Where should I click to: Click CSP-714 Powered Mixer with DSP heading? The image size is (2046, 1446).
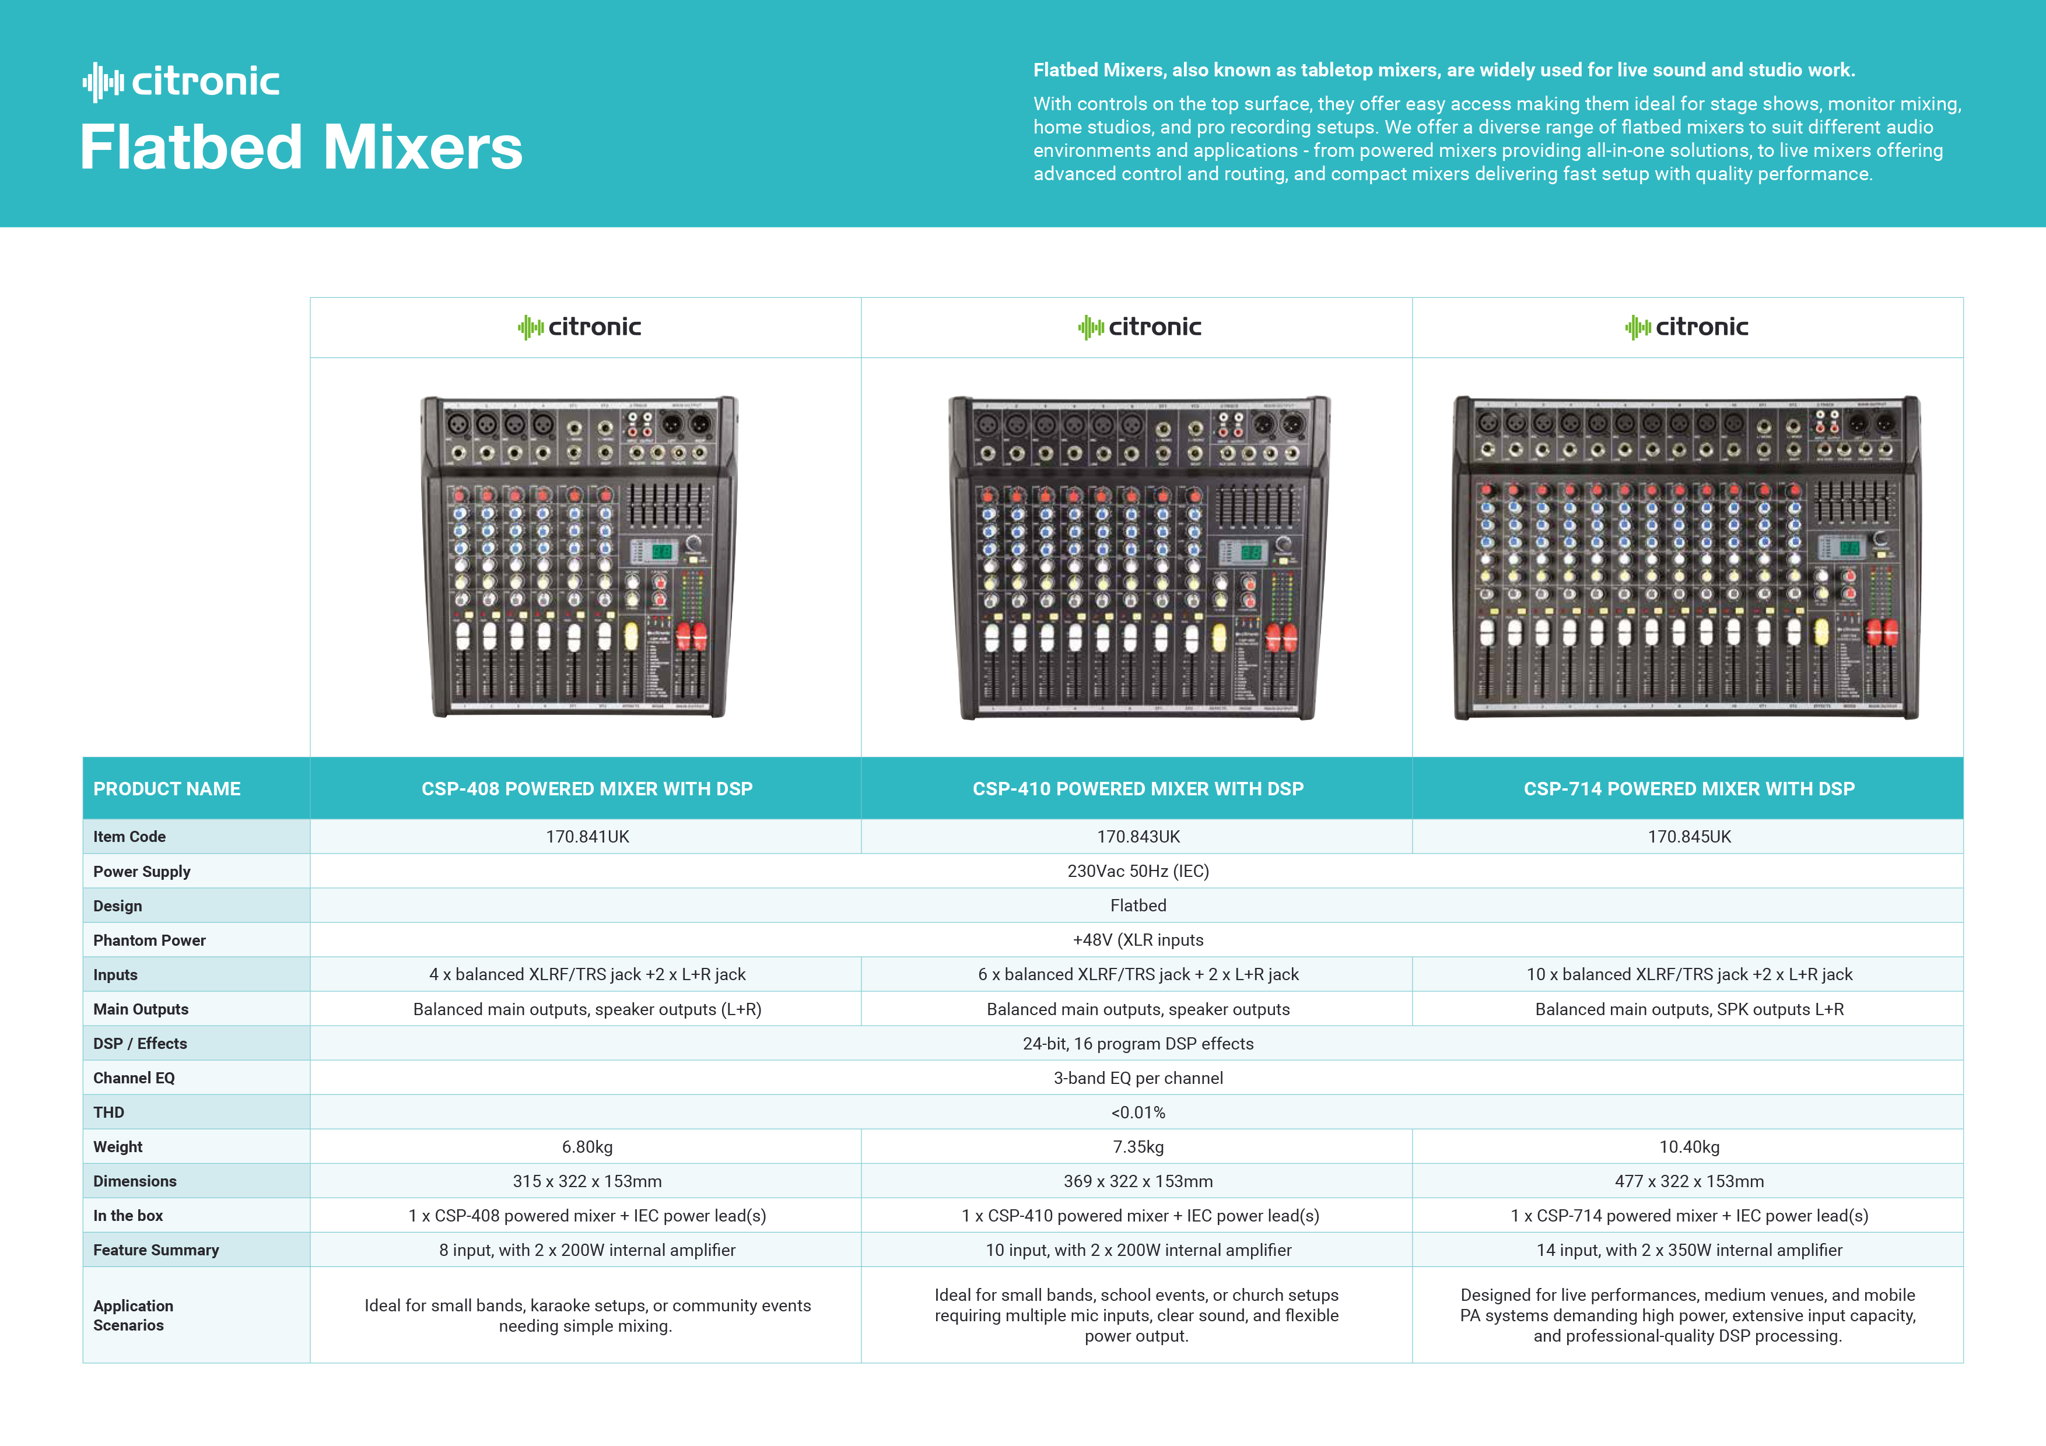point(1688,788)
